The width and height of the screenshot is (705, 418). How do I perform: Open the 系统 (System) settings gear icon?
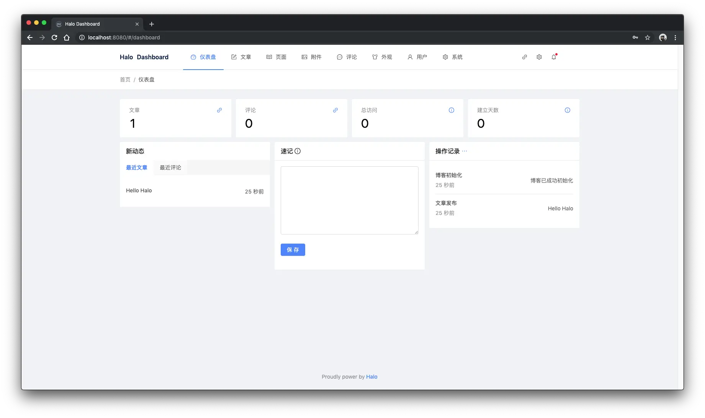(x=445, y=57)
